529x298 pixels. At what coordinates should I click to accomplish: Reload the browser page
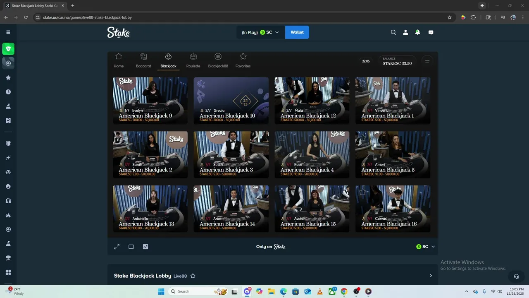pyautogui.click(x=26, y=17)
